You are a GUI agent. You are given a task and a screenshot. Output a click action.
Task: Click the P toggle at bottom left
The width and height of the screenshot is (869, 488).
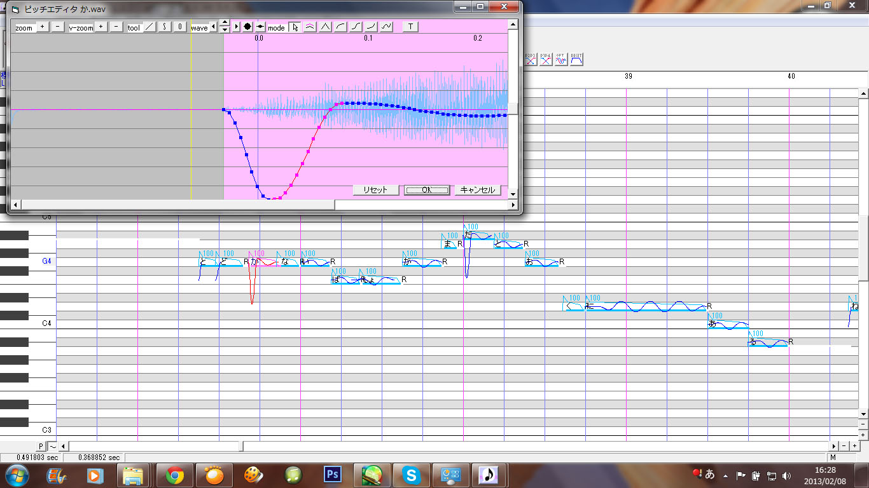(x=41, y=446)
